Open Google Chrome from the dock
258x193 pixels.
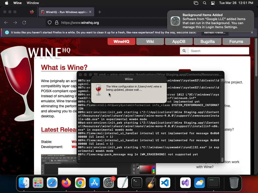click(x=80, y=183)
